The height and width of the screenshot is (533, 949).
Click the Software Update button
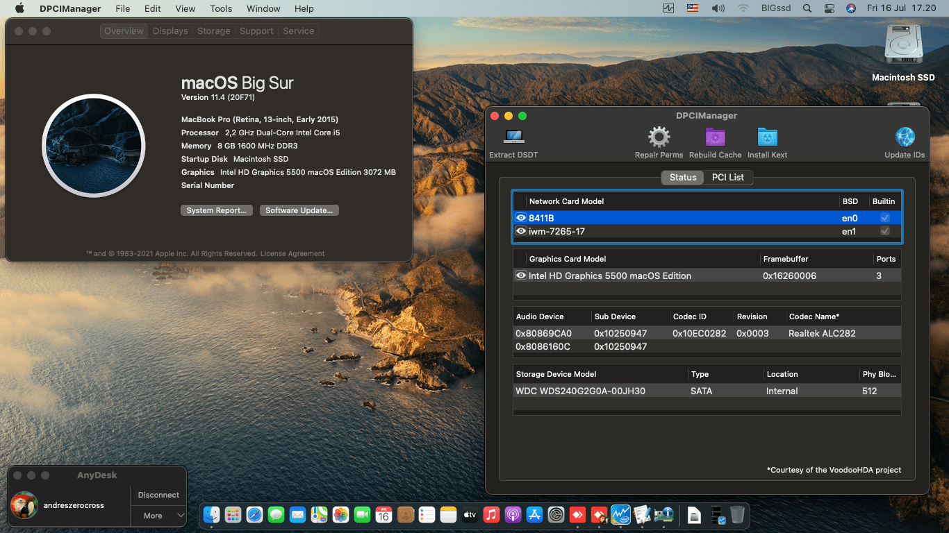pyautogui.click(x=299, y=210)
